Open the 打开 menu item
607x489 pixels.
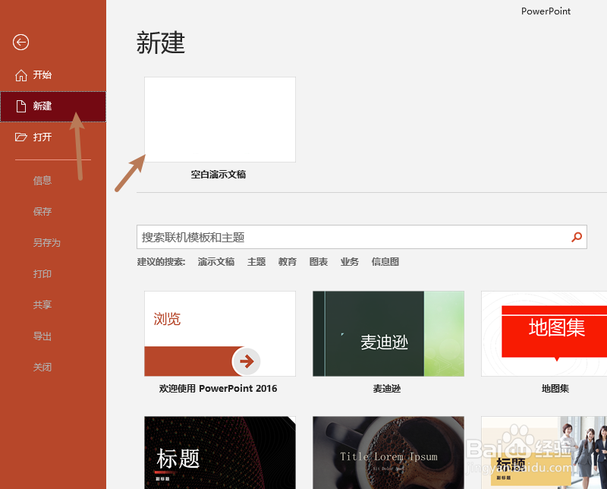click(x=53, y=137)
